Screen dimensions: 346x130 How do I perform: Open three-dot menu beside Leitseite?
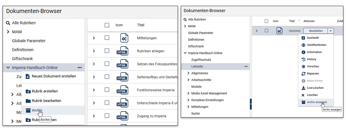[246, 66]
